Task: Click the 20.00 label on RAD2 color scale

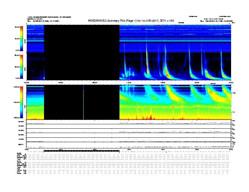Action: 17,39
